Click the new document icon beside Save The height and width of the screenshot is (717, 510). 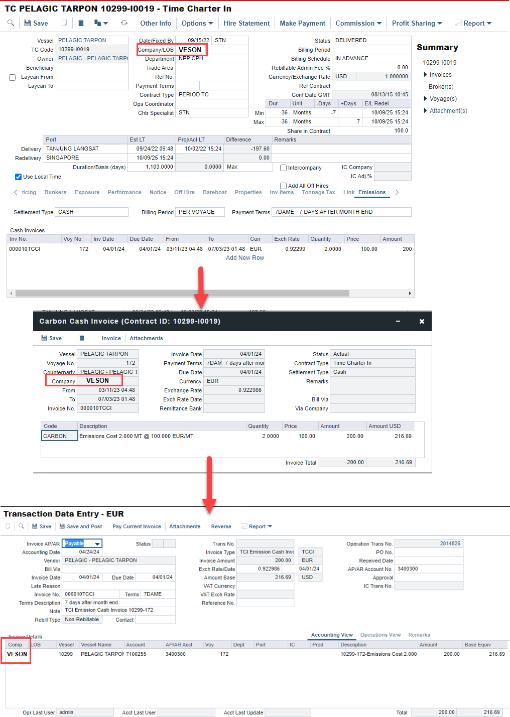pos(64,23)
